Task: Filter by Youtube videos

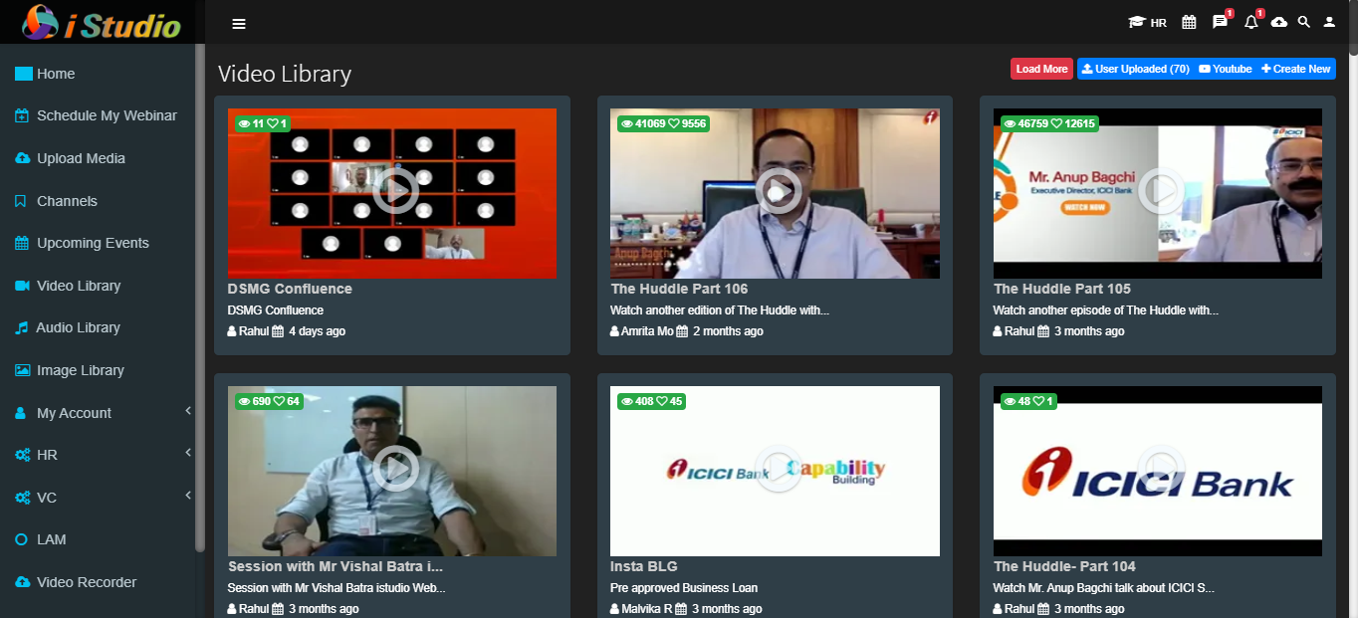Action: [x=1226, y=69]
